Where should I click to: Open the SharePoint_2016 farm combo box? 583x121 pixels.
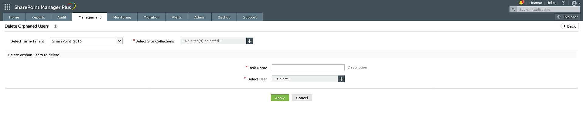[x=86, y=41]
